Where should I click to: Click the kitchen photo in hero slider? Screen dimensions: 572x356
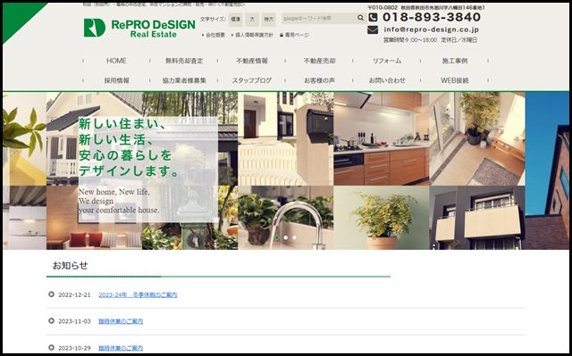coord(382,138)
